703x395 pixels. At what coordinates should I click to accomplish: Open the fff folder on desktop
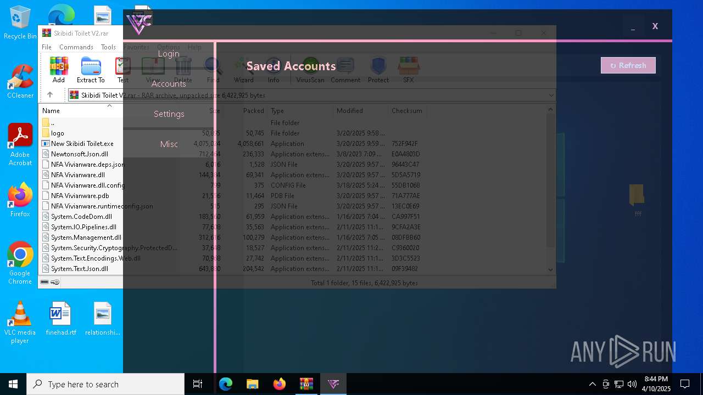point(637,200)
